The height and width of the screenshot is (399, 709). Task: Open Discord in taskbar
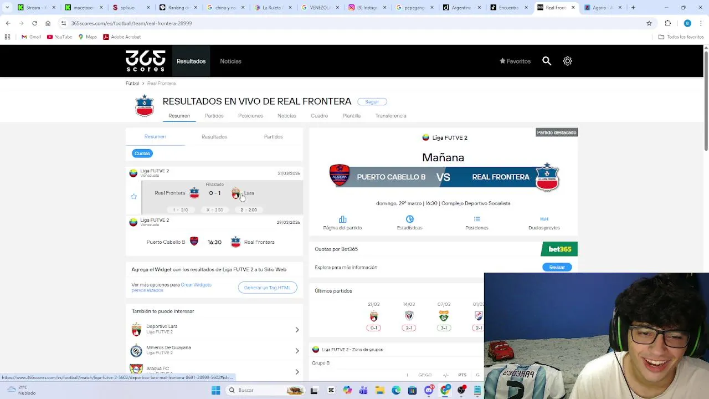pyautogui.click(x=429, y=390)
